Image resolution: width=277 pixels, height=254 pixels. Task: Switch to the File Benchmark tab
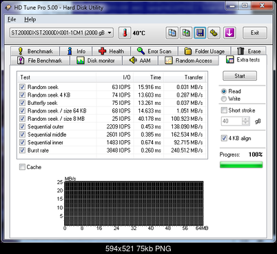point(40,61)
